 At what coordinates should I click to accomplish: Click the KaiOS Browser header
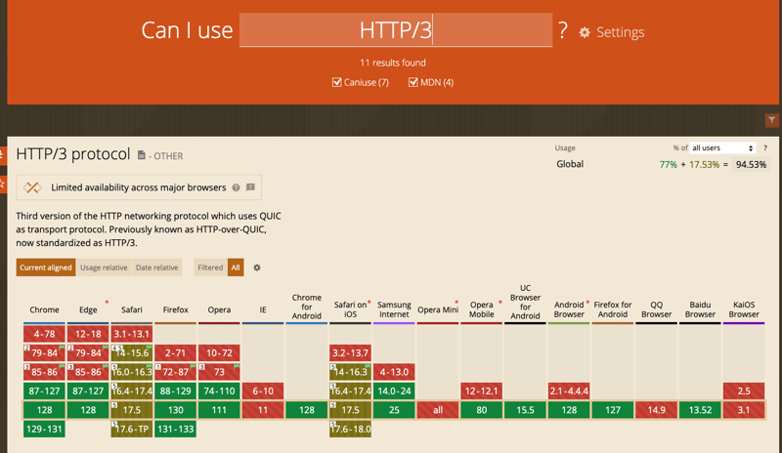pyautogui.click(x=744, y=309)
